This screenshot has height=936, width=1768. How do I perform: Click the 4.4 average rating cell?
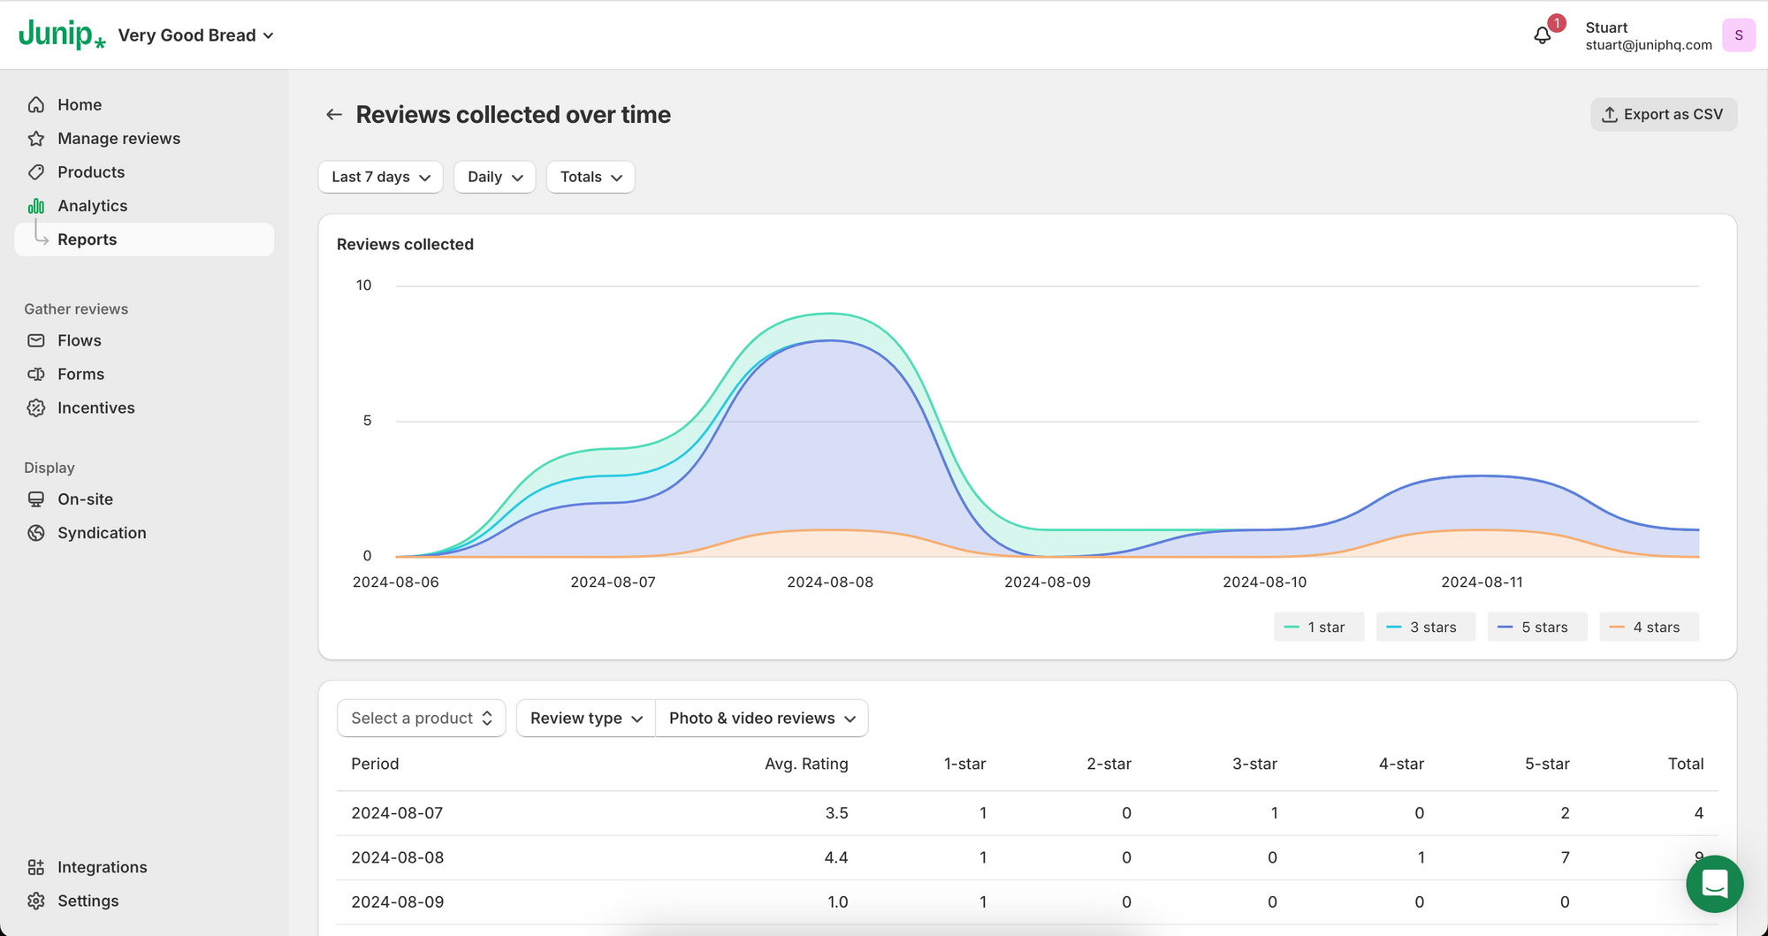click(836, 857)
